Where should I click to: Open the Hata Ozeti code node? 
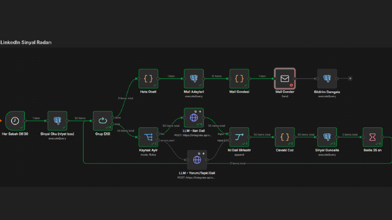coord(148,78)
